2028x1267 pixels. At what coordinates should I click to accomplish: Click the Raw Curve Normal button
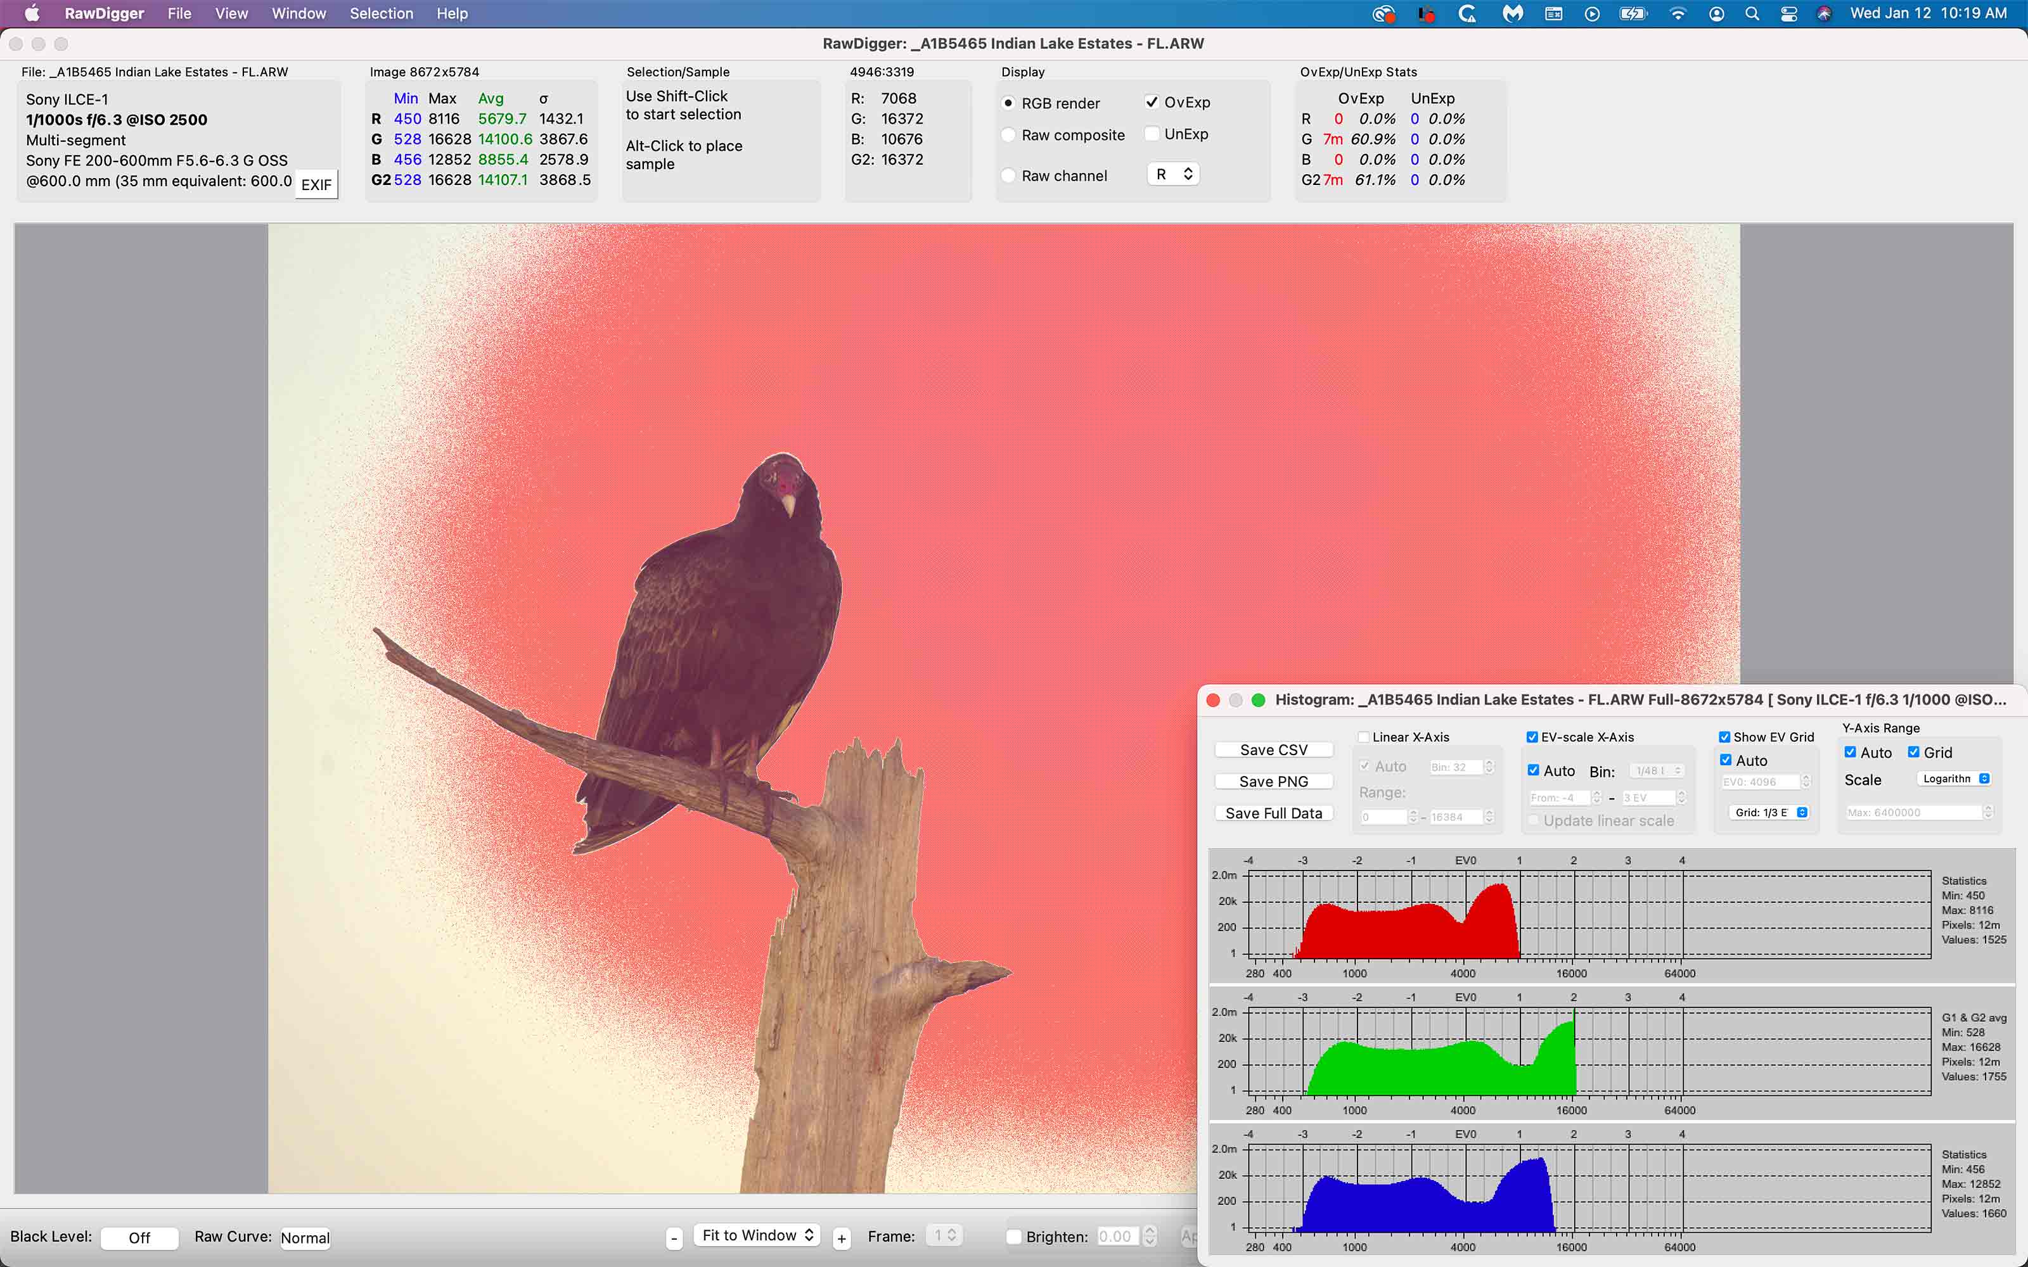coord(305,1238)
